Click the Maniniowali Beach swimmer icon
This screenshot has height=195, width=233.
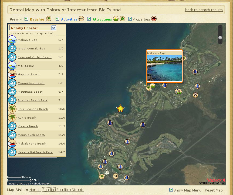coord(12,135)
